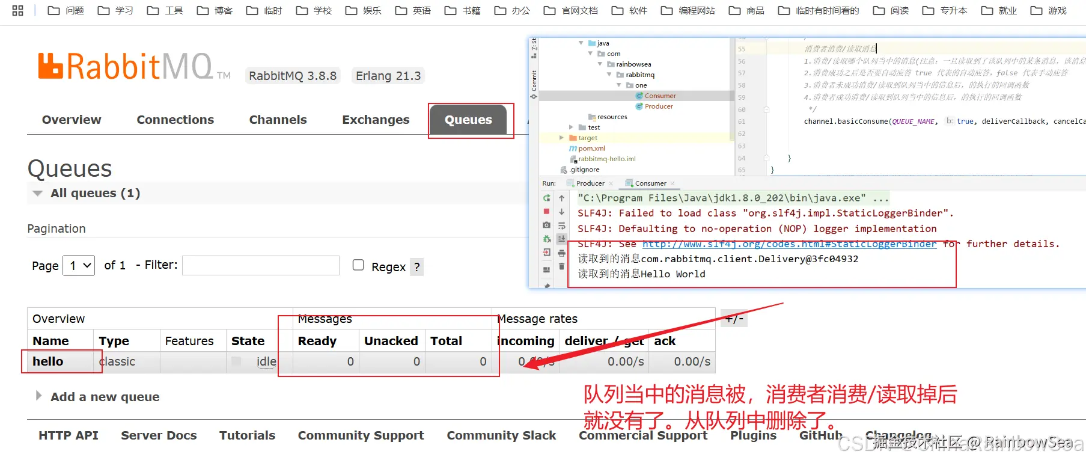This screenshot has height=463, width=1086.
Task: Click the layout icon in the Run toolbar
Action: tap(546, 270)
